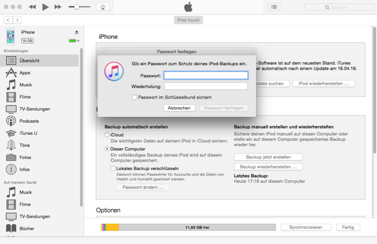Go back with the left arrow button
This screenshot has height=244, width=377.
pos(8,20)
